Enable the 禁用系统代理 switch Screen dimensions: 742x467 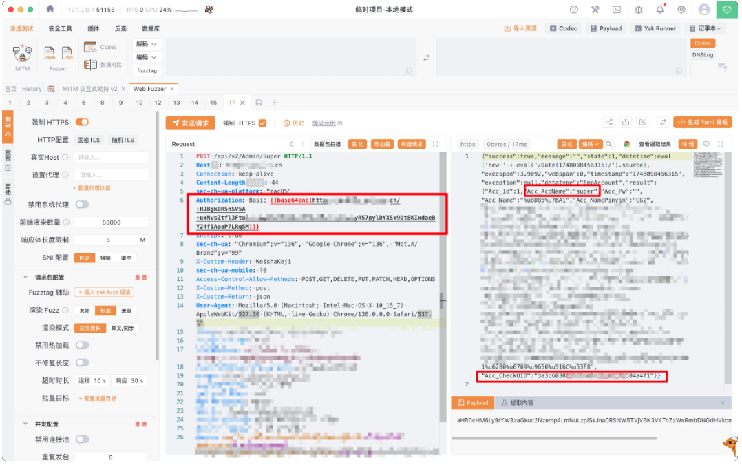click(82, 205)
